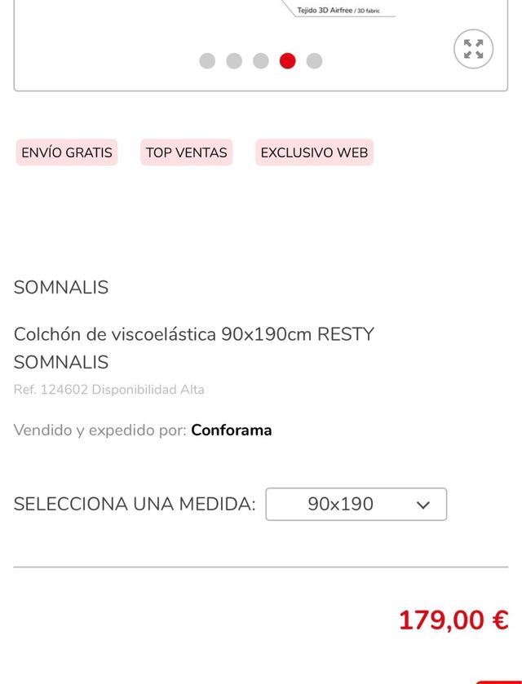Jump to the third carousel dot
This screenshot has height=684, width=522.
click(x=261, y=60)
